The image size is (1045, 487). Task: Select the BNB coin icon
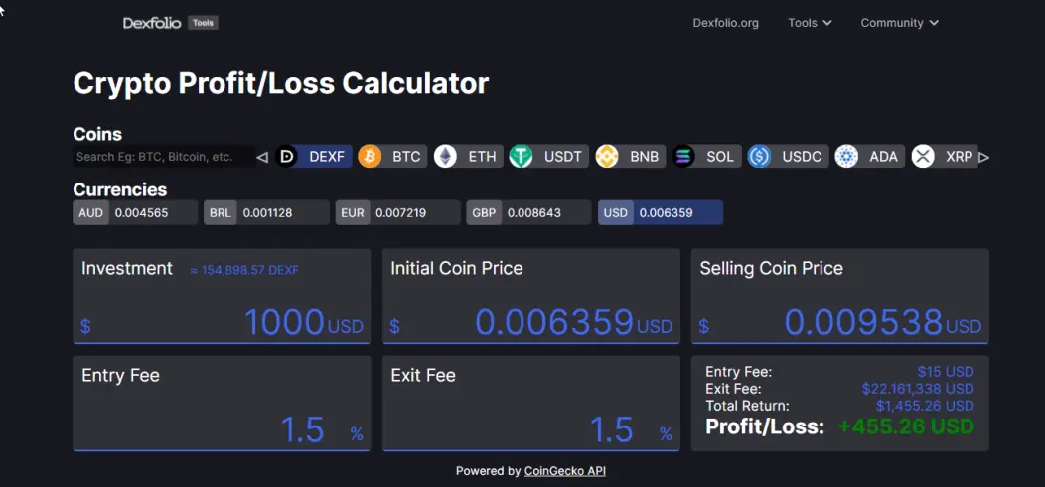tap(607, 157)
